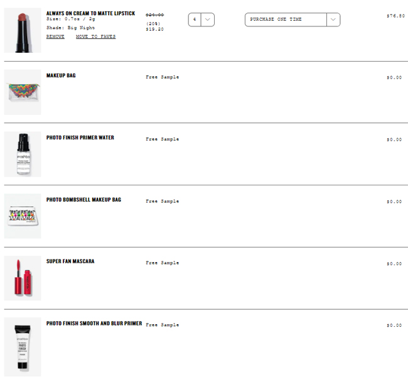Click the struck-through $24.00 original price
This screenshot has height=377, width=408.
click(x=154, y=14)
